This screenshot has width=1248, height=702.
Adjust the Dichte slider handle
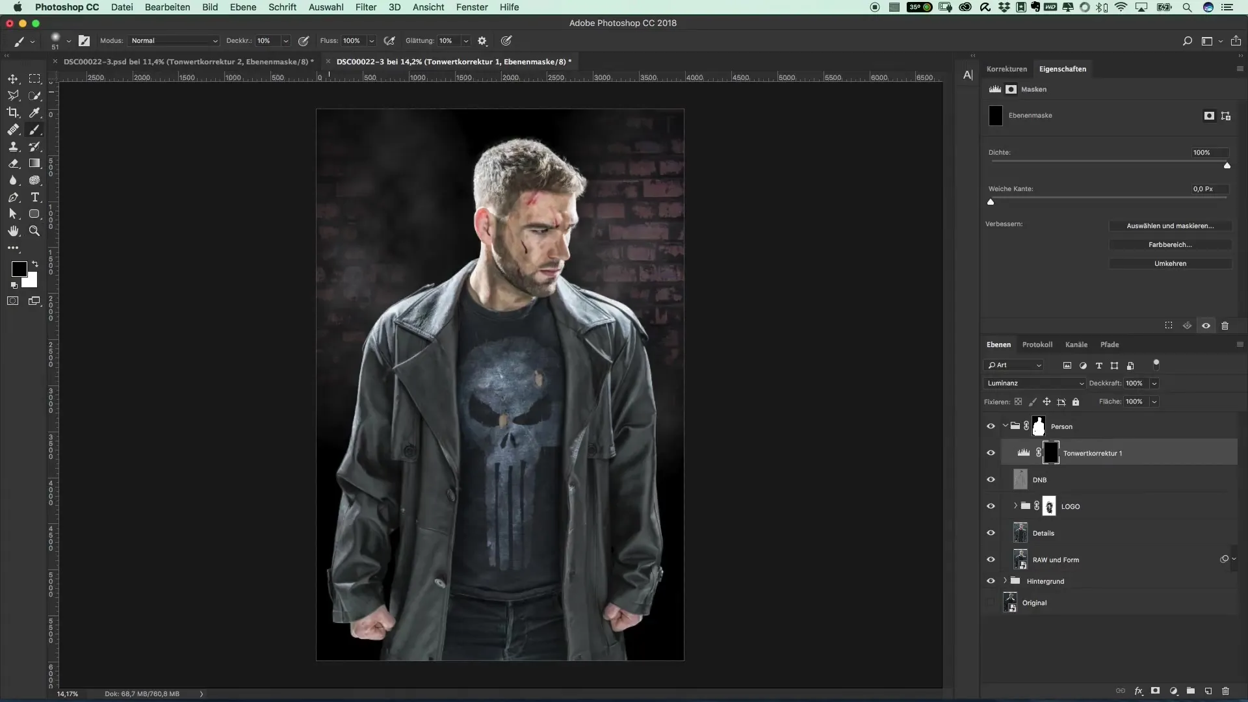coord(1227,166)
